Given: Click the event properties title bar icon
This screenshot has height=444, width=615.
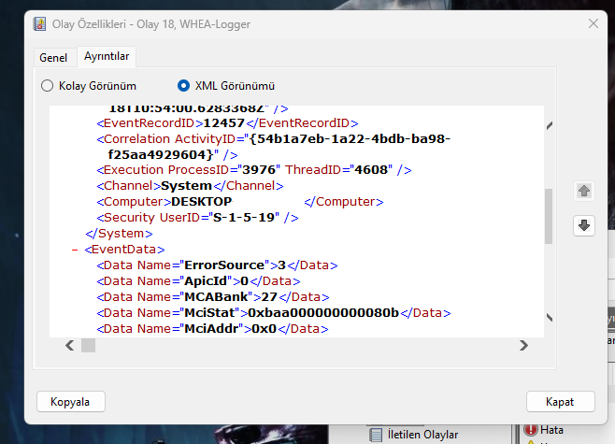Looking at the screenshot, I should coord(39,24).
